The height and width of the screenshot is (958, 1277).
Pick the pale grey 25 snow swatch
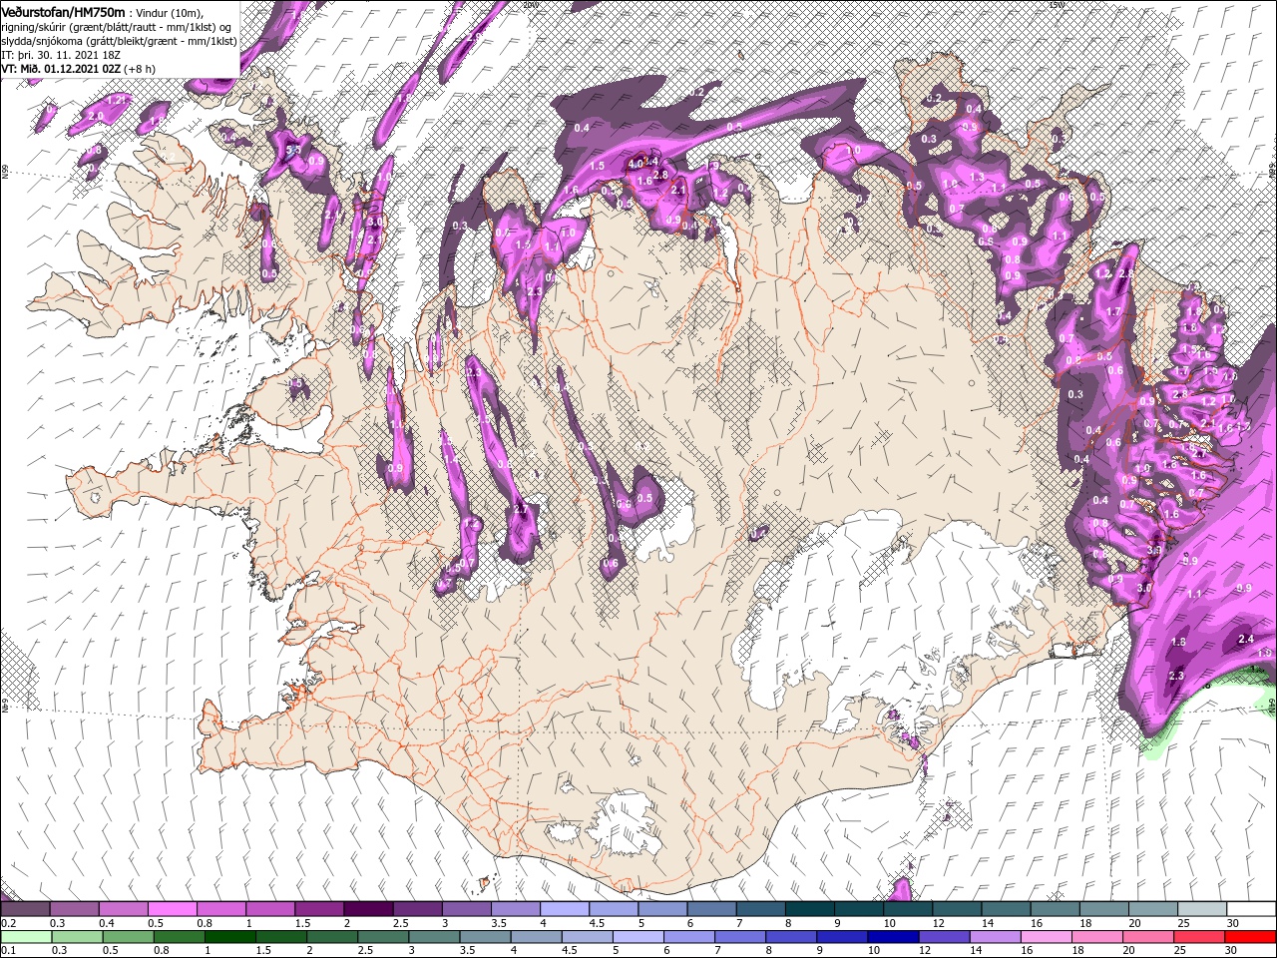pyautogui.click(x=1203, y=908)
